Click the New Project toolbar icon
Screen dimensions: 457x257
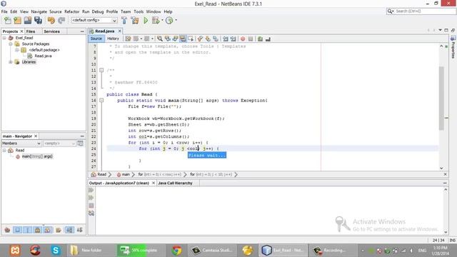(17, 21)
